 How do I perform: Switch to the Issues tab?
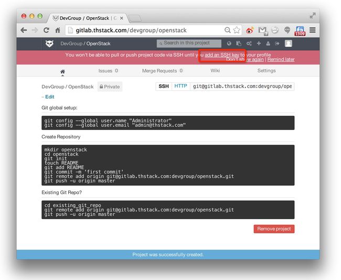point(108,71)
